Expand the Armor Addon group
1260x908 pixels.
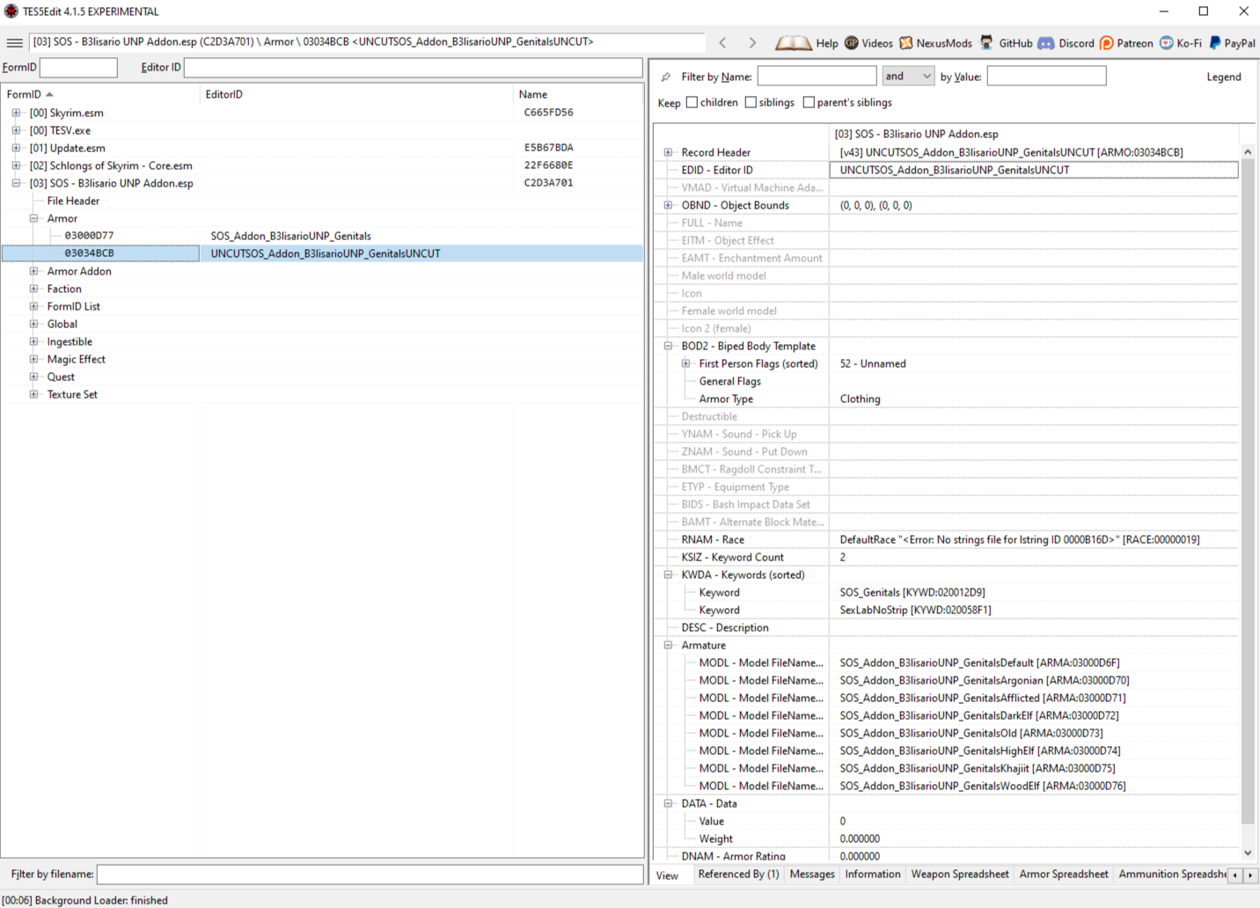pos(33,271)
